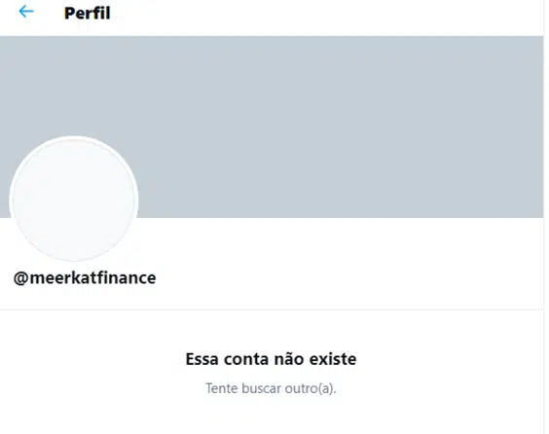Viewport: 549px width, 434px height.
Task: Click the Essa conta não existe heading
Action: pos(271,359)
